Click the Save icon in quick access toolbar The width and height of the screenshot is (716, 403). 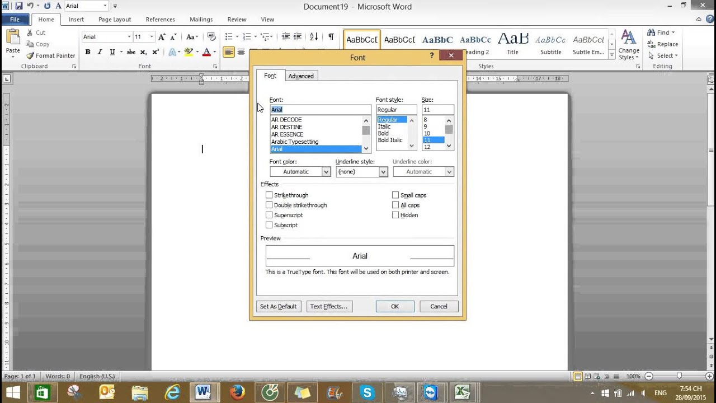pyautogui.click(x=19, y=6)
